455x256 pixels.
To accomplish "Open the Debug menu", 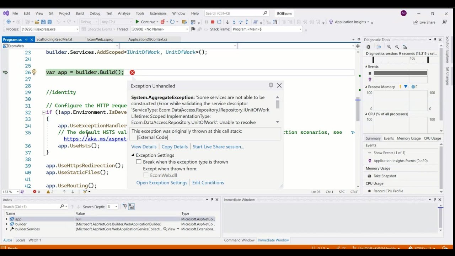I will 95,13.
